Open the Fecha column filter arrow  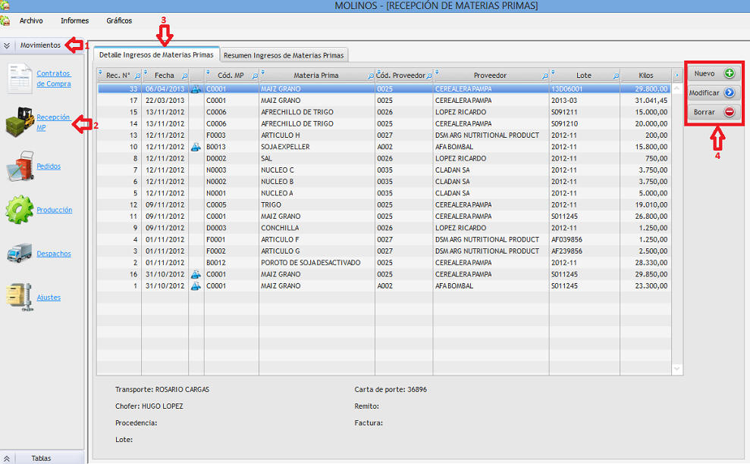click(x=144, y=72)
